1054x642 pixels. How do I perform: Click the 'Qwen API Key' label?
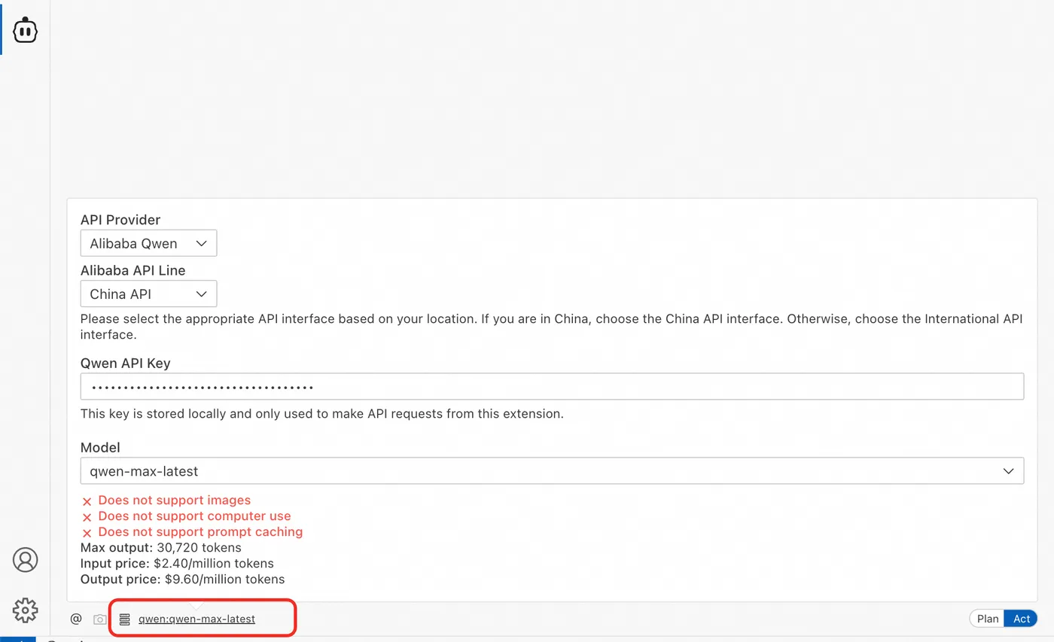pos(126,363)
